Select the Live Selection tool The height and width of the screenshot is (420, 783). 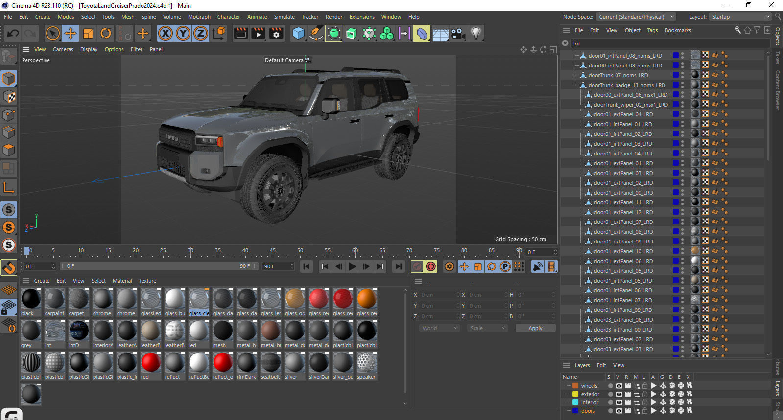[x=52, y=33]
